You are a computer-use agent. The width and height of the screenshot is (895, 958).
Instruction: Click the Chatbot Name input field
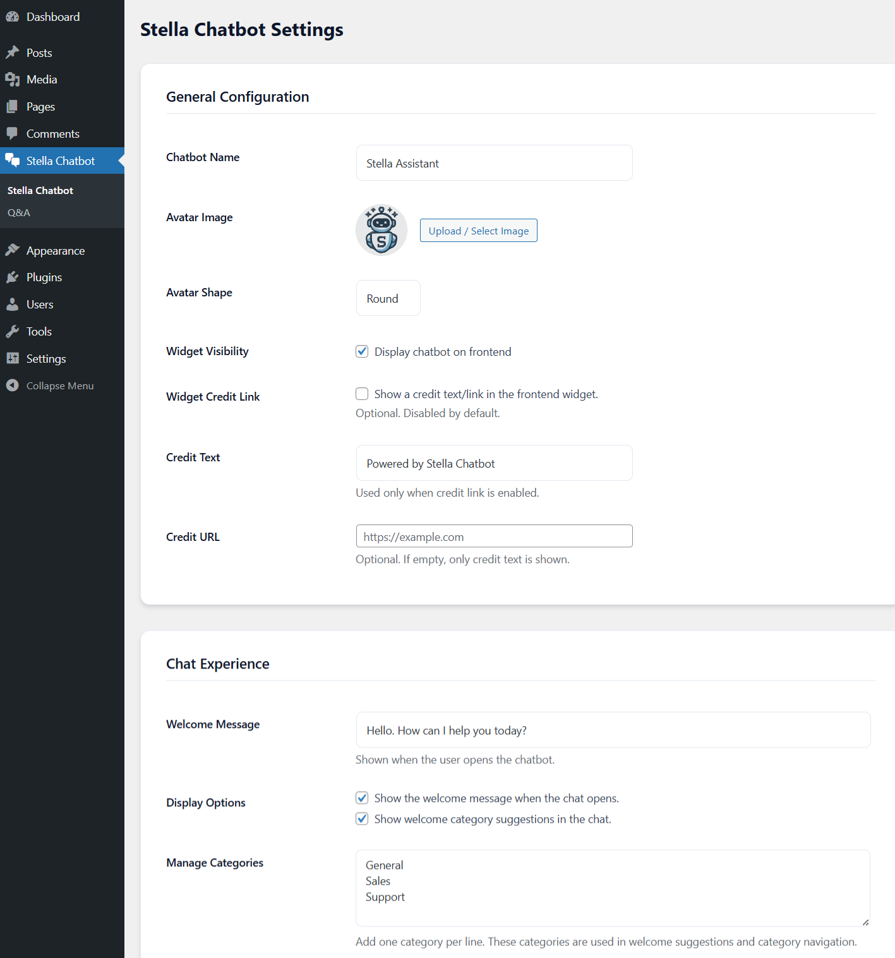pos(493,162)
